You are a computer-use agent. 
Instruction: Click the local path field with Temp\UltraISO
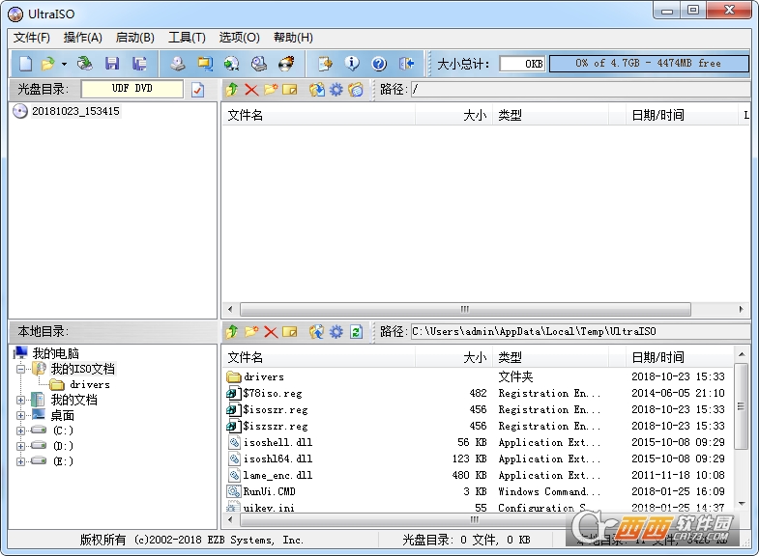coord(580,332)
